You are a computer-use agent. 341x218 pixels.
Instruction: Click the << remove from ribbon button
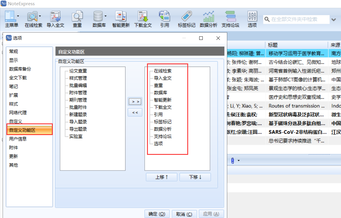(135, 112)
